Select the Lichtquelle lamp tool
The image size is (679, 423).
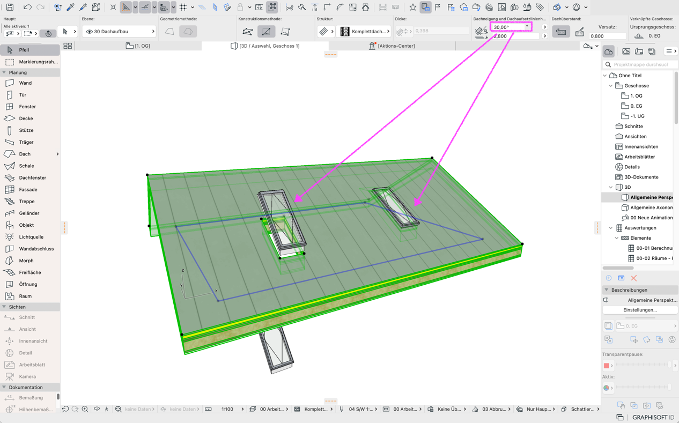(30, 237)
